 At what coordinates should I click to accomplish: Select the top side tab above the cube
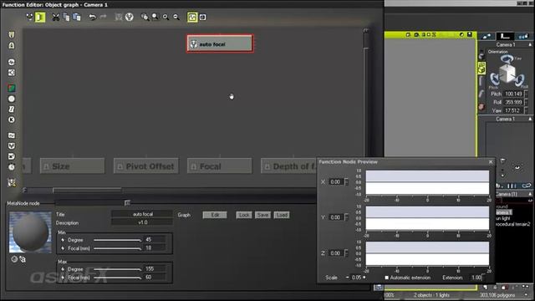click(x=481, y=54)
